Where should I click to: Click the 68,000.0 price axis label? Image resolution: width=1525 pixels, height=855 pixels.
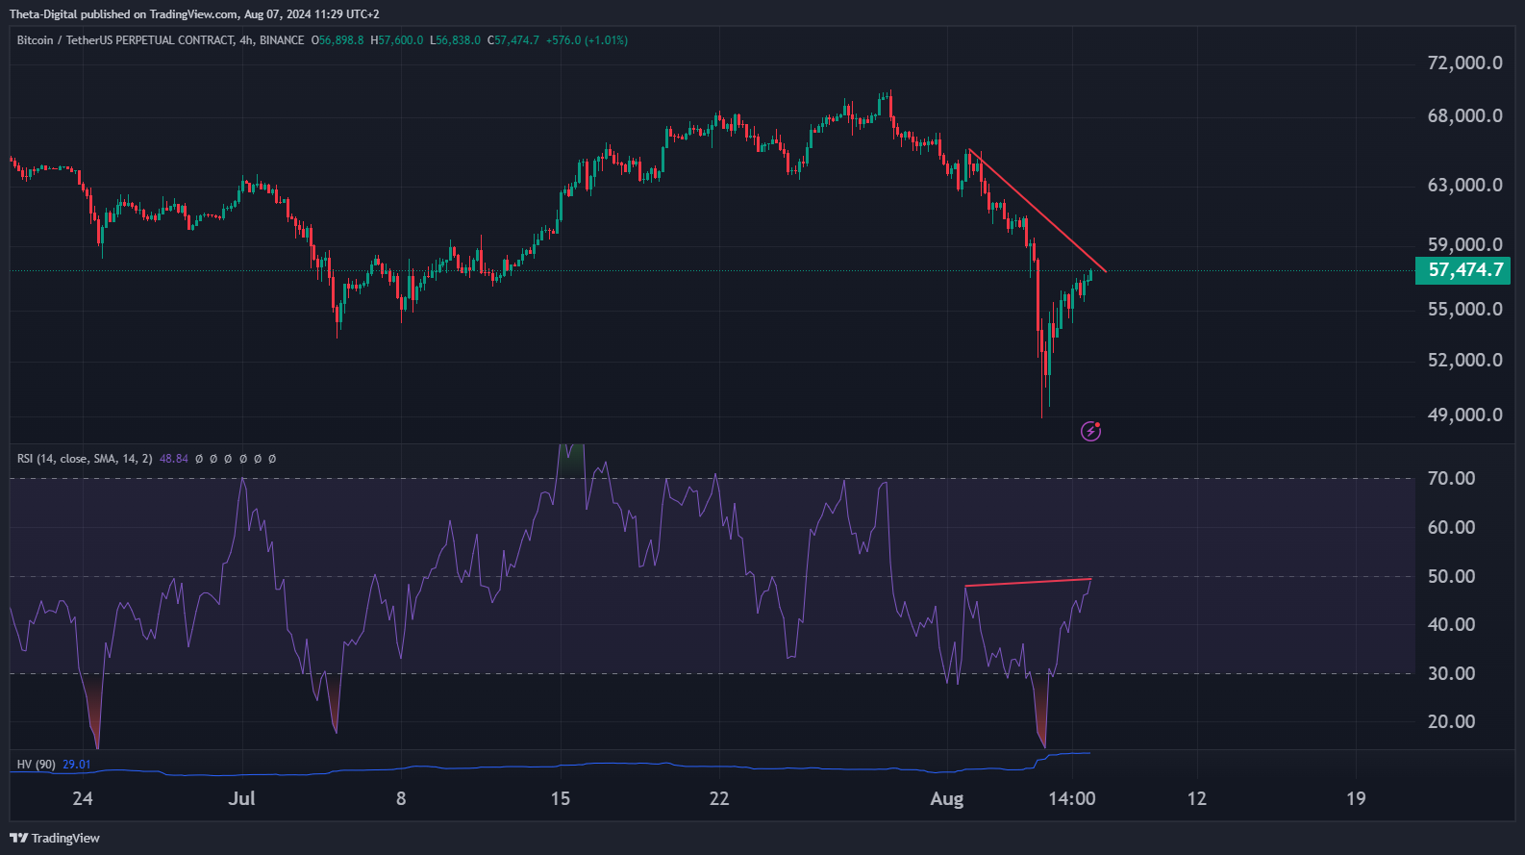coord(1464,115)
